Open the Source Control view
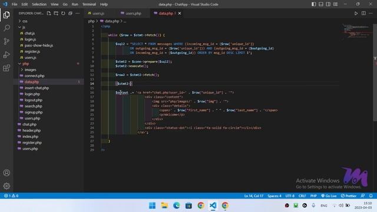This screenshot has height=212, width=377. pos(6,41)
